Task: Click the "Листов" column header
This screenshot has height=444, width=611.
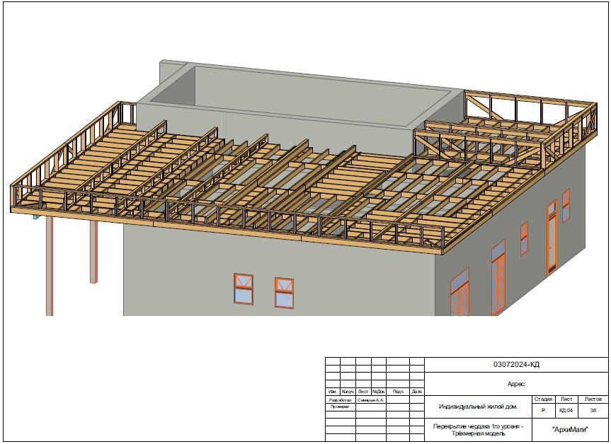Action: (x=593, y=399)
